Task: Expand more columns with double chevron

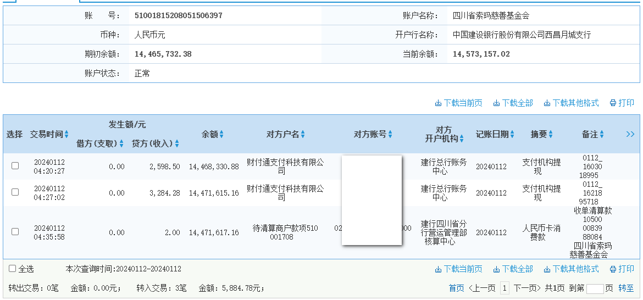Action: (630, 134)
